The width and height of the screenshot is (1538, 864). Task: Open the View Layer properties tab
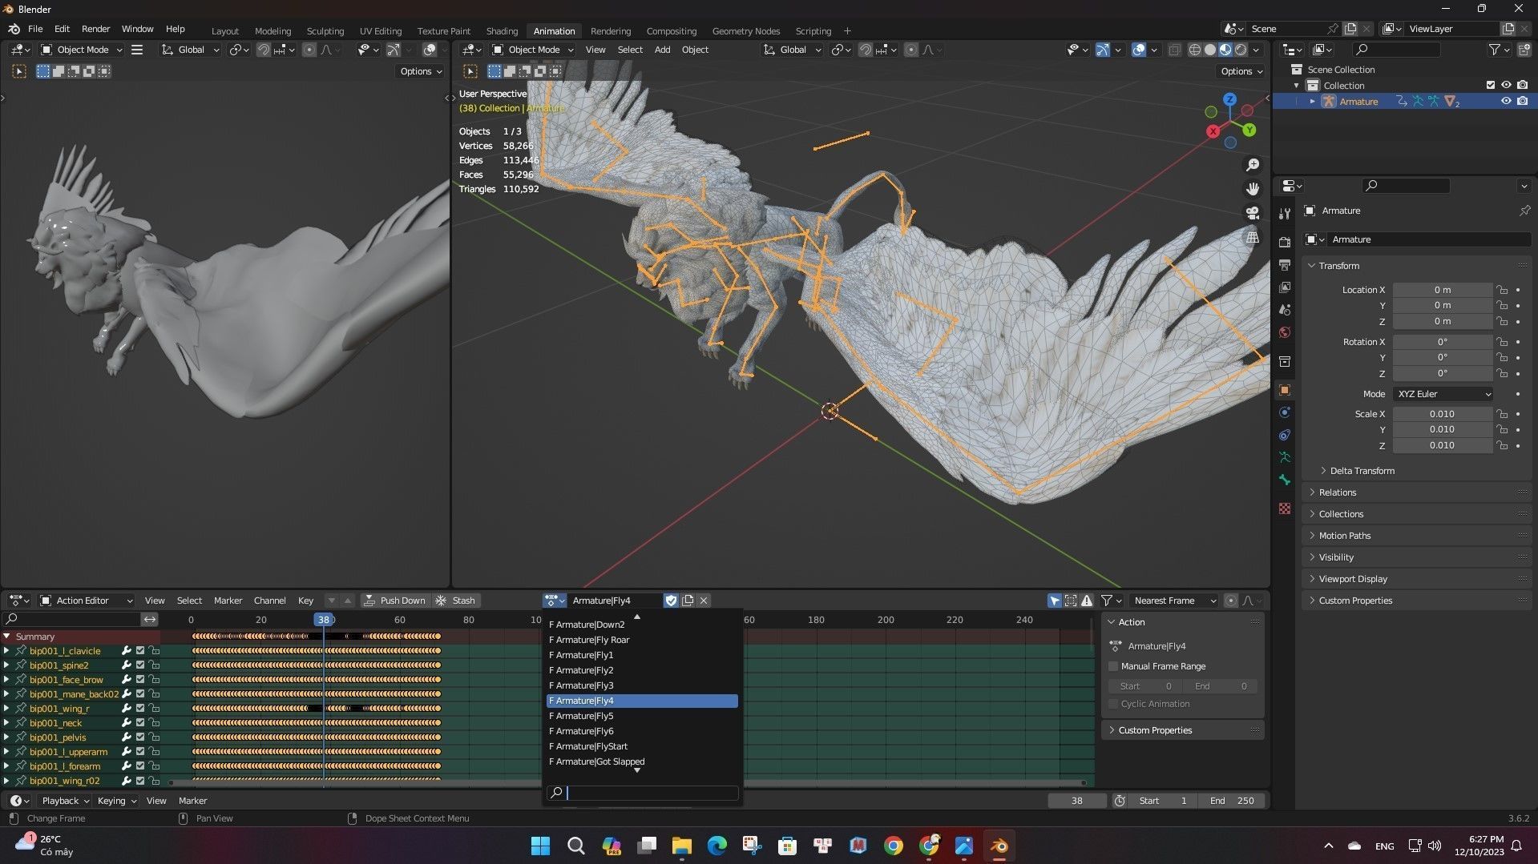click(x=1285, y=287)
